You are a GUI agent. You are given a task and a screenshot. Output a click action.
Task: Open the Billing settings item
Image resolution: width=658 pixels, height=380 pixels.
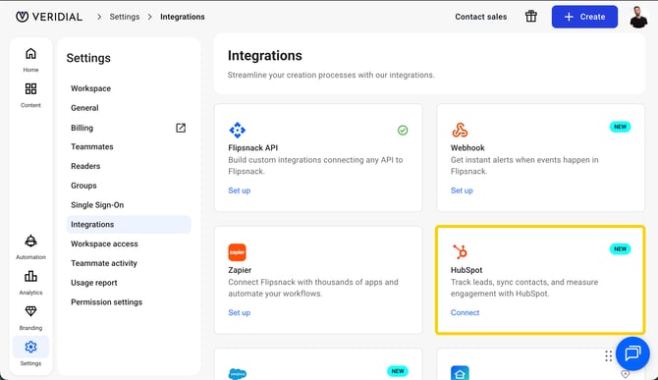[x=129, y=128]
